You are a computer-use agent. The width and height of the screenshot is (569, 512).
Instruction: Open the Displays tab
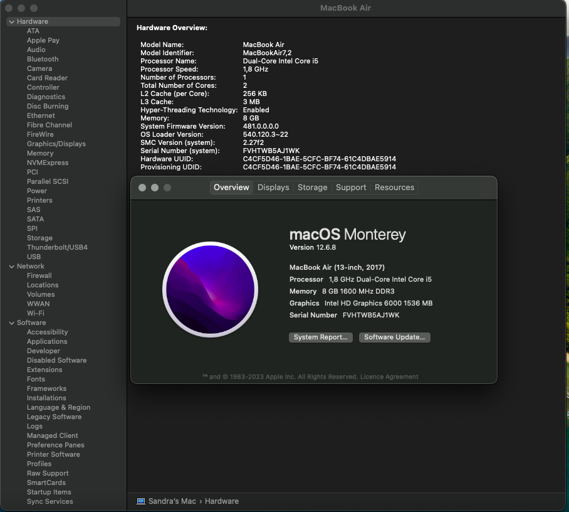(273, 188)
